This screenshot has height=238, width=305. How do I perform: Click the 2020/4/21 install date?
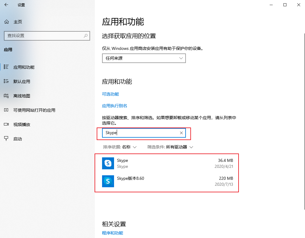[x=224, y=166]
